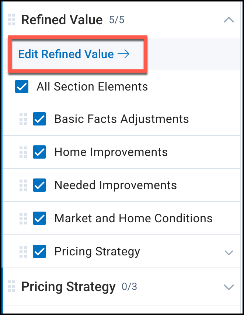Screen dimensions: 244x315
Task: Click drag handle for Home Improvements
Action: pyautogui.click(x=23, y=152)
